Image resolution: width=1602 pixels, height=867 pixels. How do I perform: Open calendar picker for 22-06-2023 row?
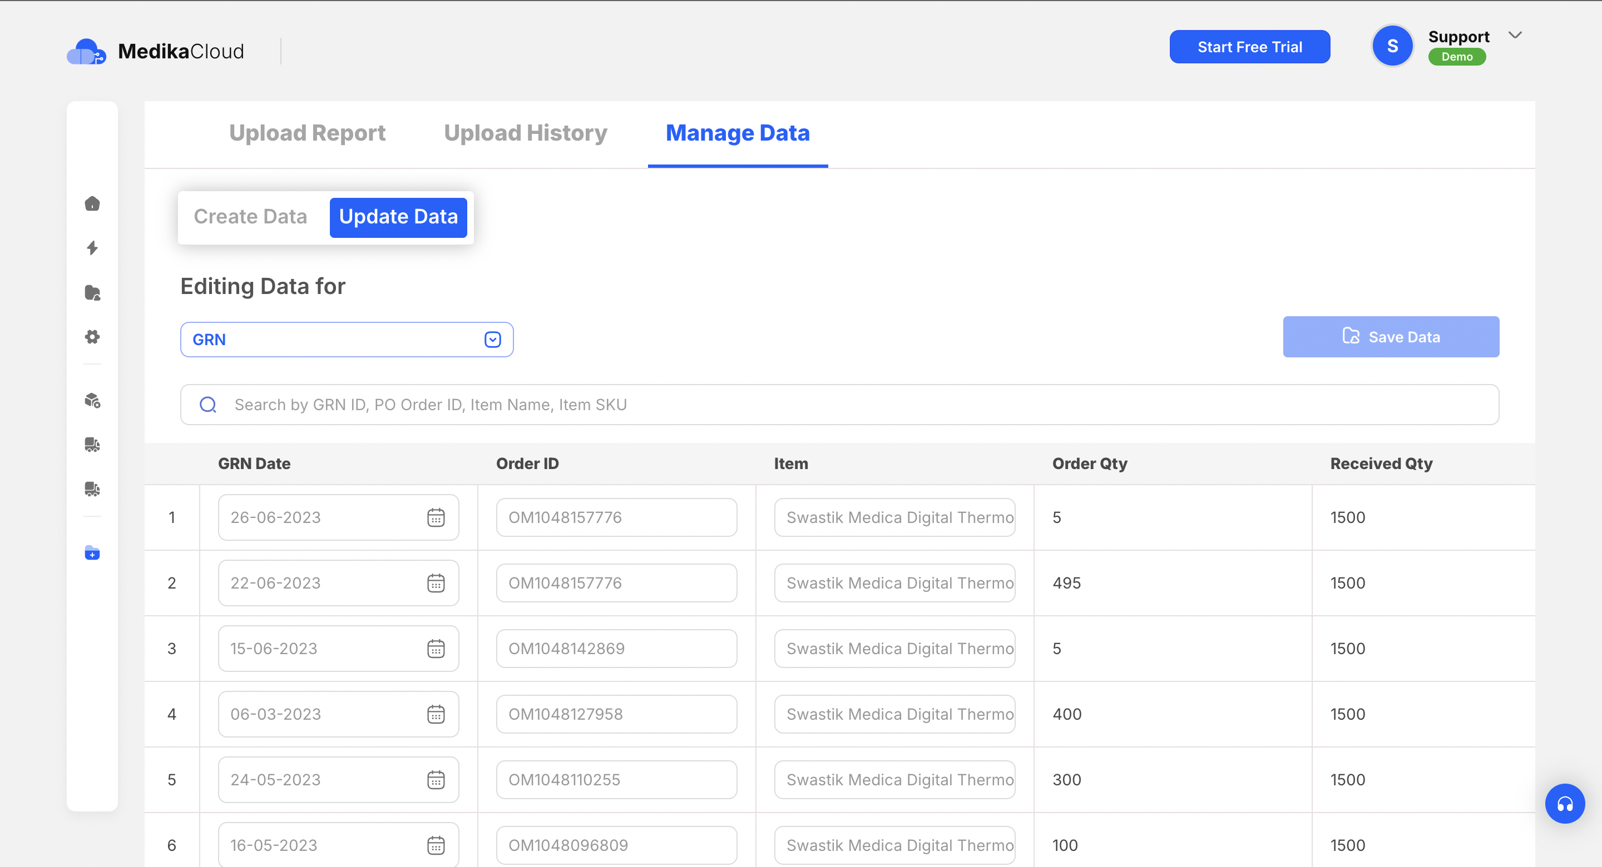pos(436,583)
